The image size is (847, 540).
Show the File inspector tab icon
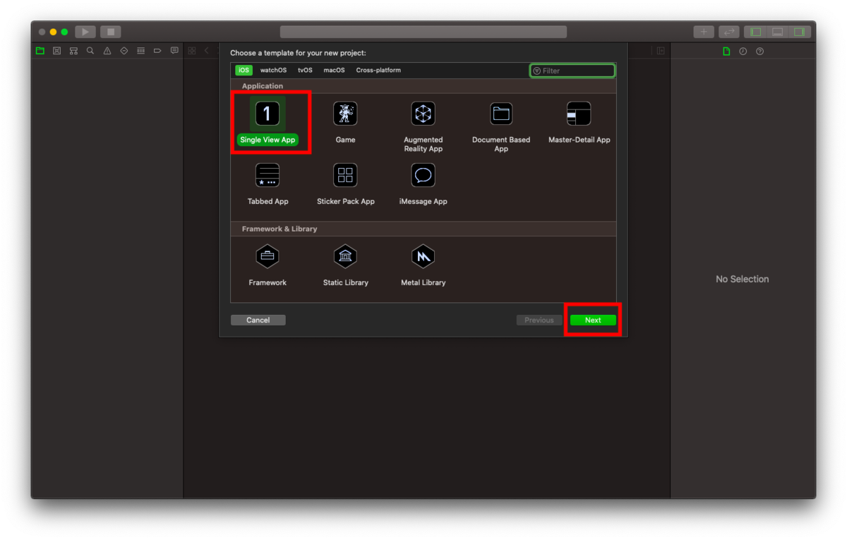[x=726, y=51]
